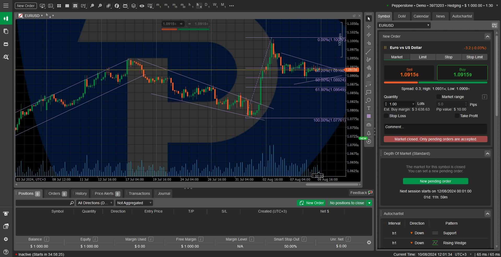Screen dimensions: 501x257
Task: Select the m15 timeframe
Action: 175,5
